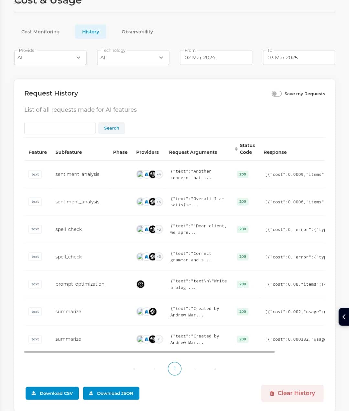Click the Status Code sort arrows icon

coord(236,149)
